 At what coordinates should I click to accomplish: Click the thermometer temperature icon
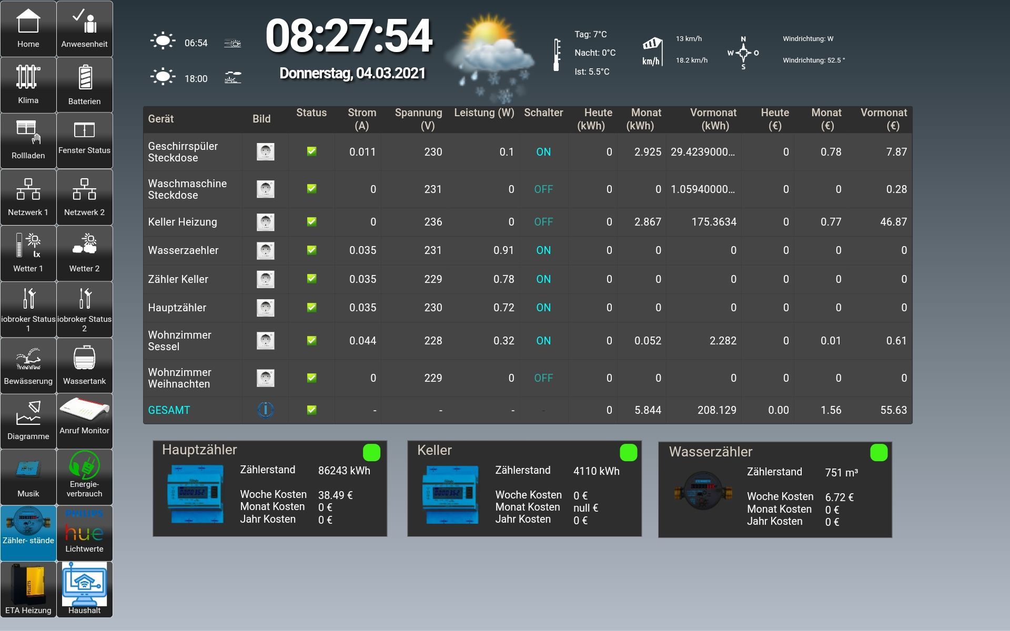(557, 55)
